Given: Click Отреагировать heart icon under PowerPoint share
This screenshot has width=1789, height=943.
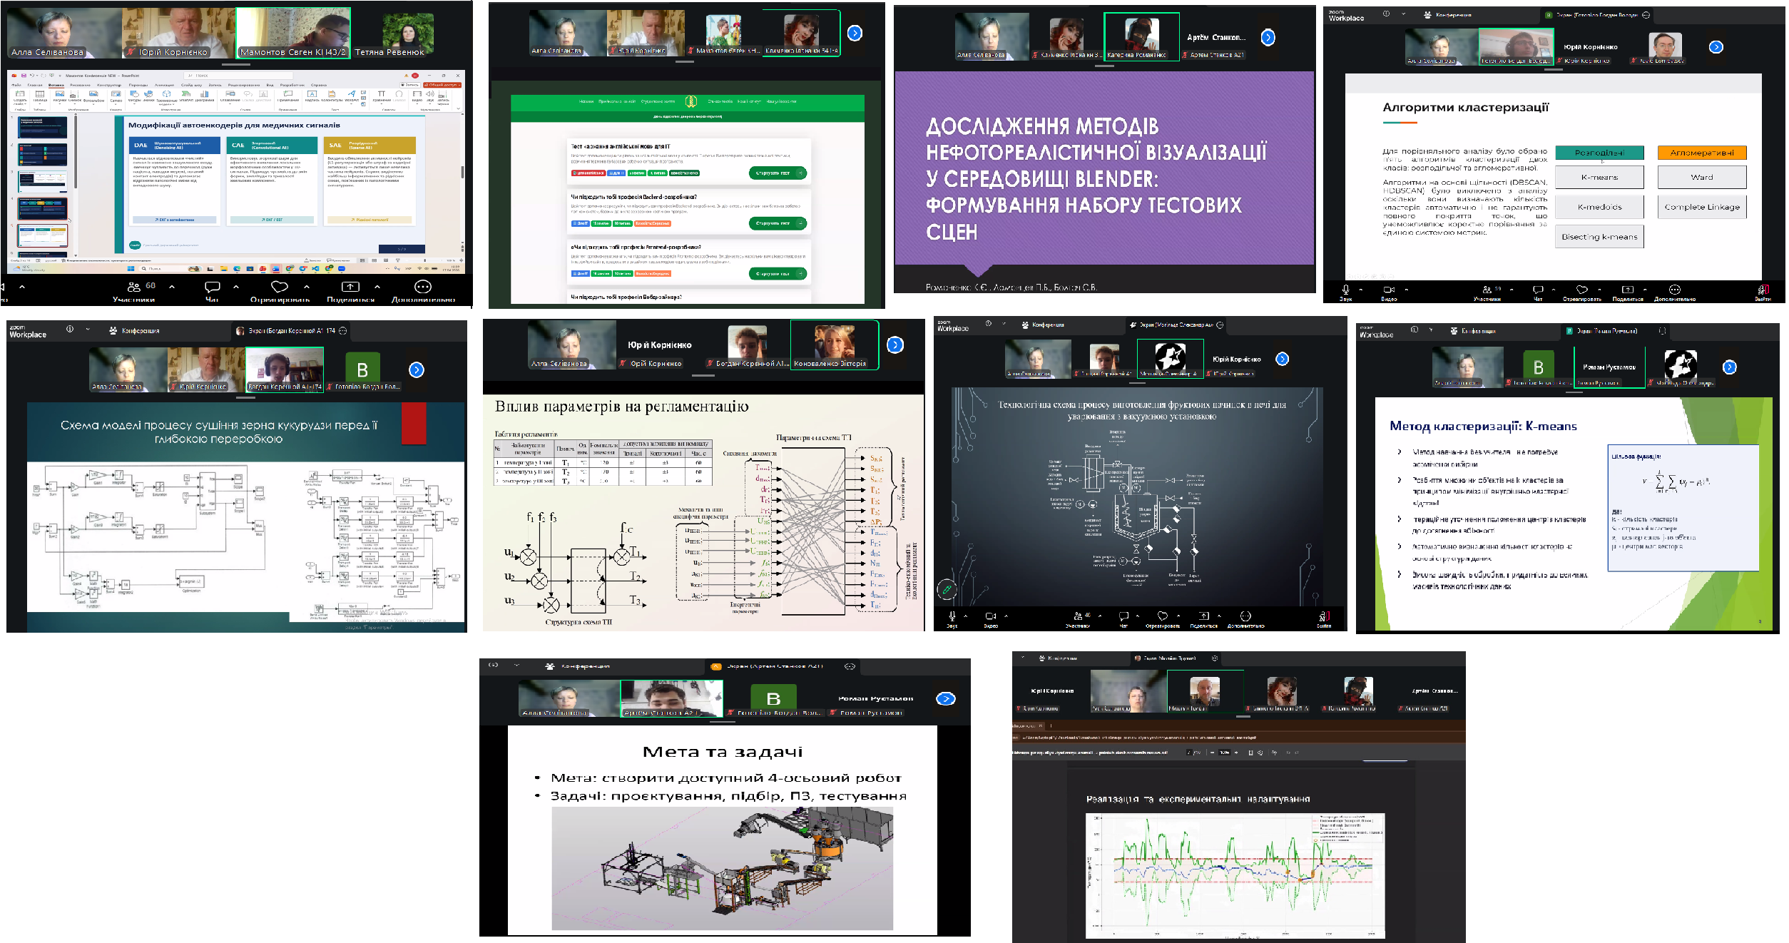Looking at the screenshot, I should point(279,287).
